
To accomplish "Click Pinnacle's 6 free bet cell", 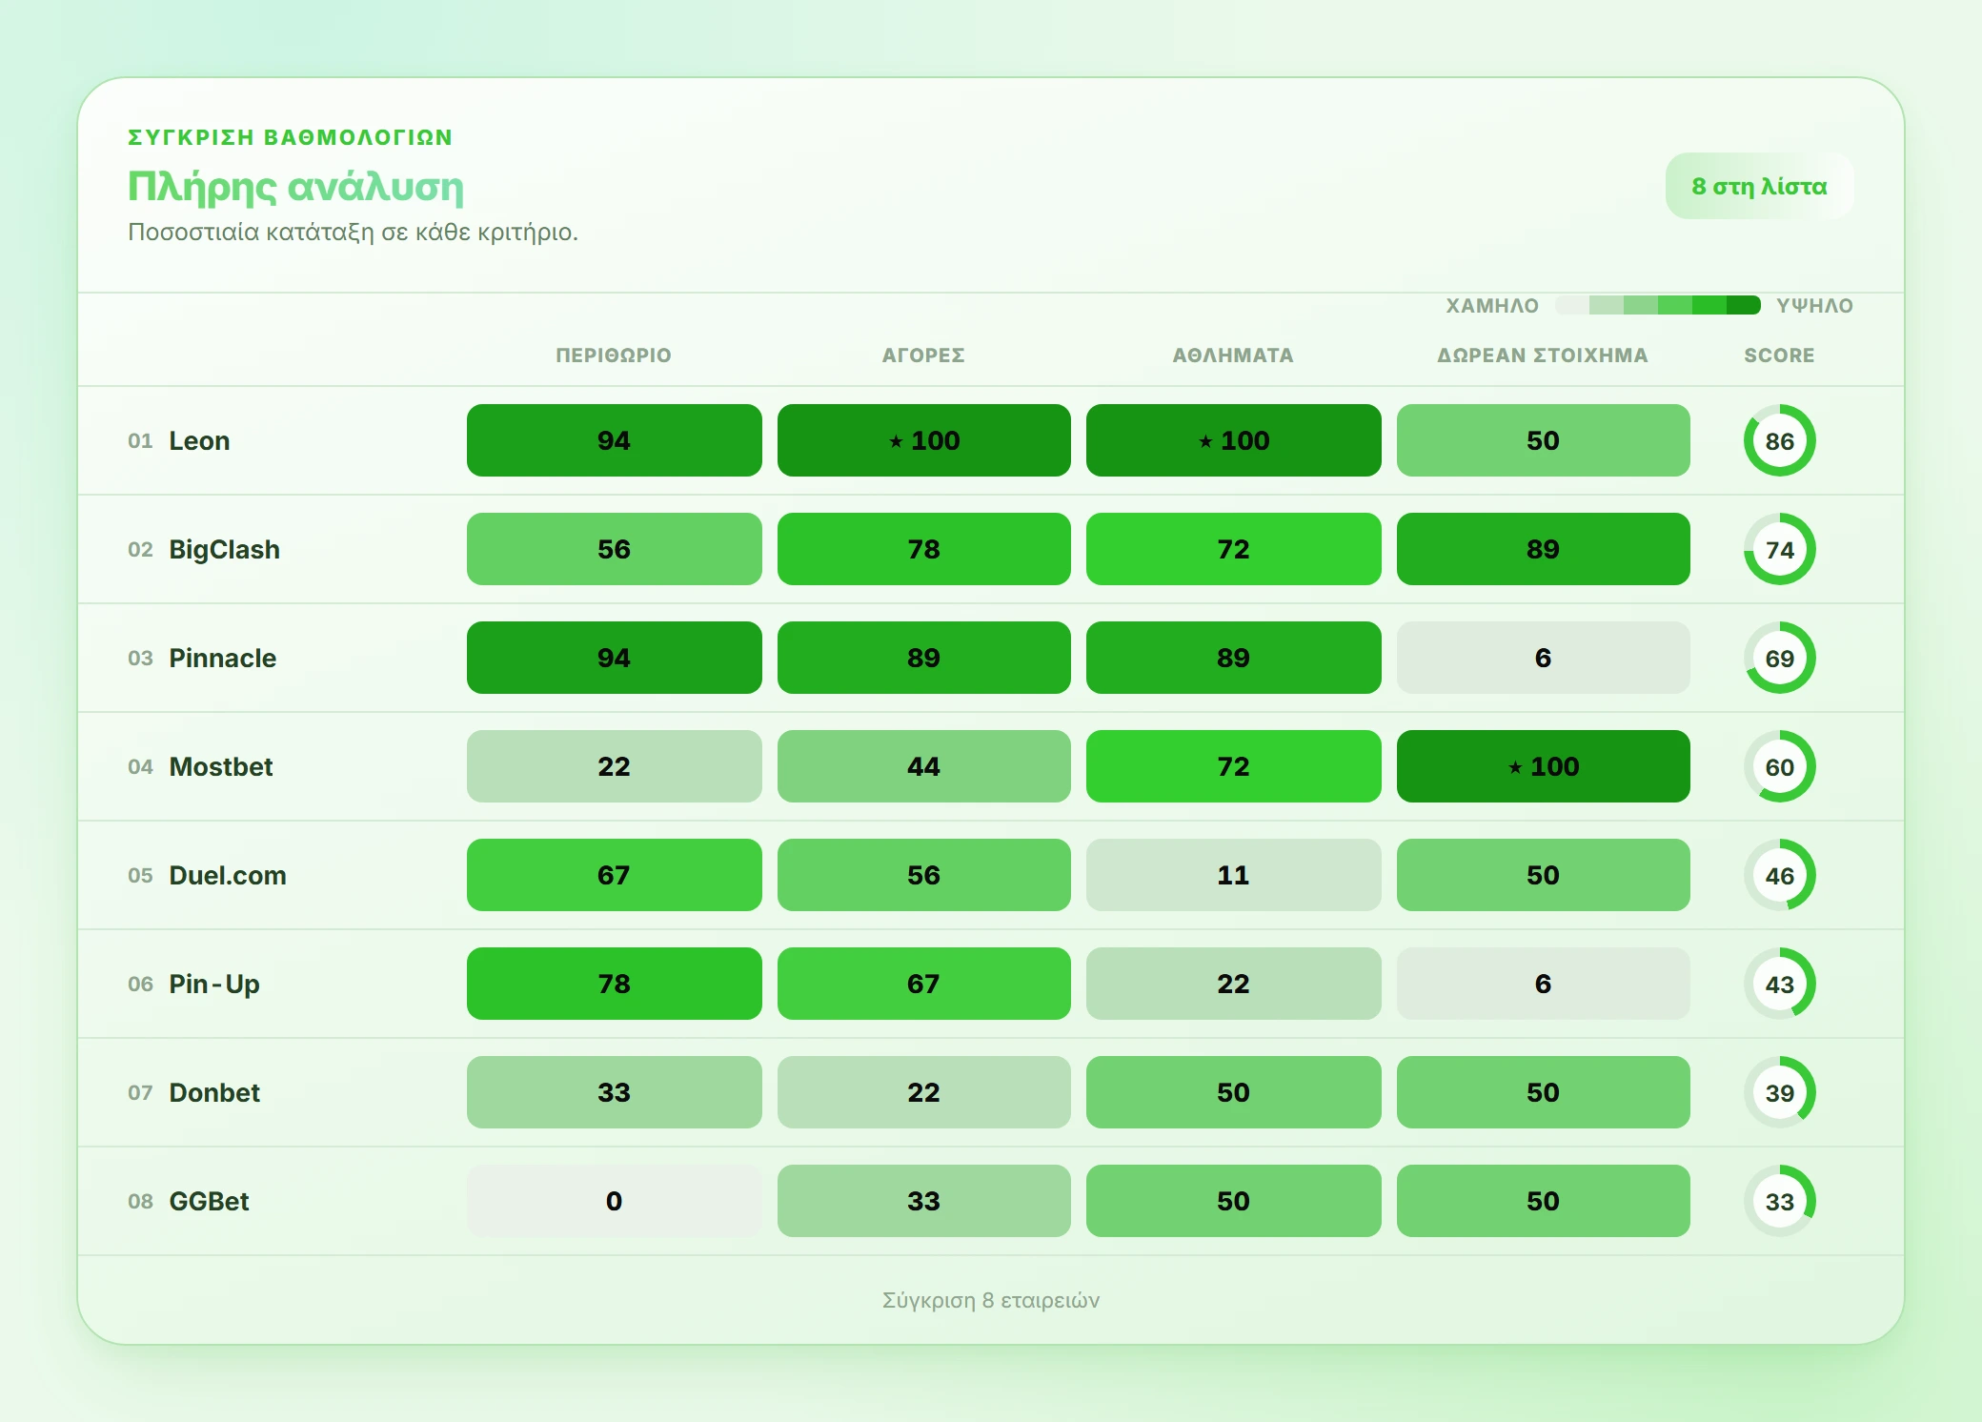I will 1543,658.
